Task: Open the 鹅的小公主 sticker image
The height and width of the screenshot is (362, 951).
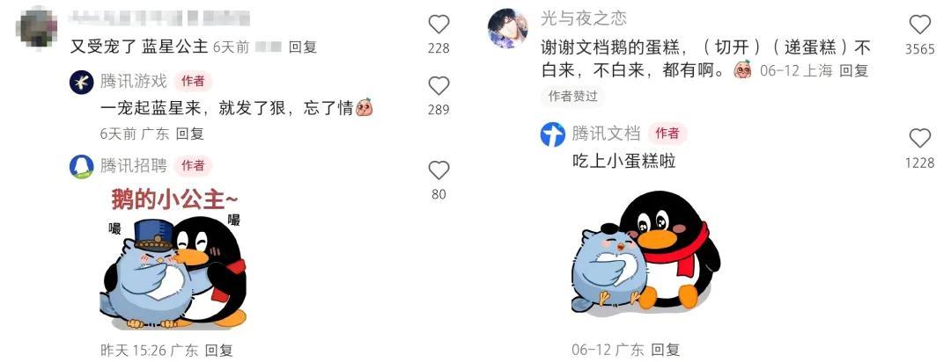Action: coord(174,257)
